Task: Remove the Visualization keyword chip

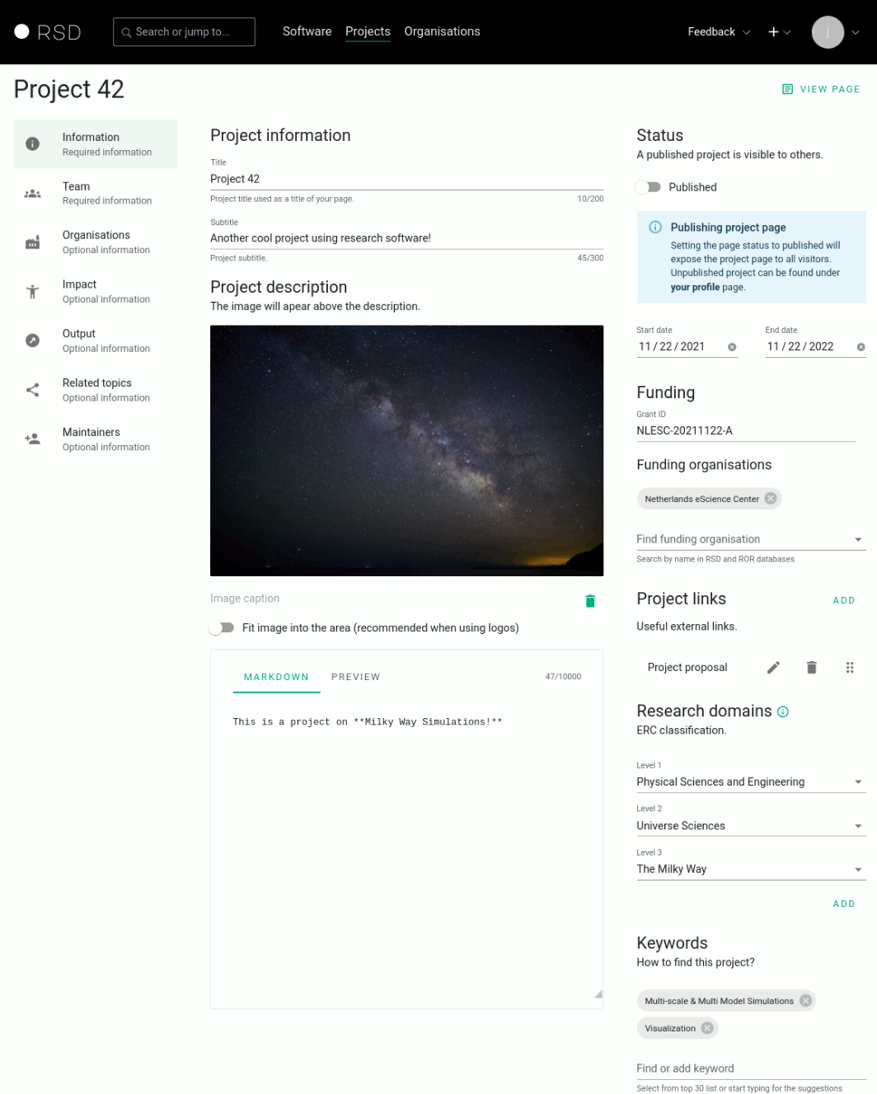Action: [x=707, y=1028]
